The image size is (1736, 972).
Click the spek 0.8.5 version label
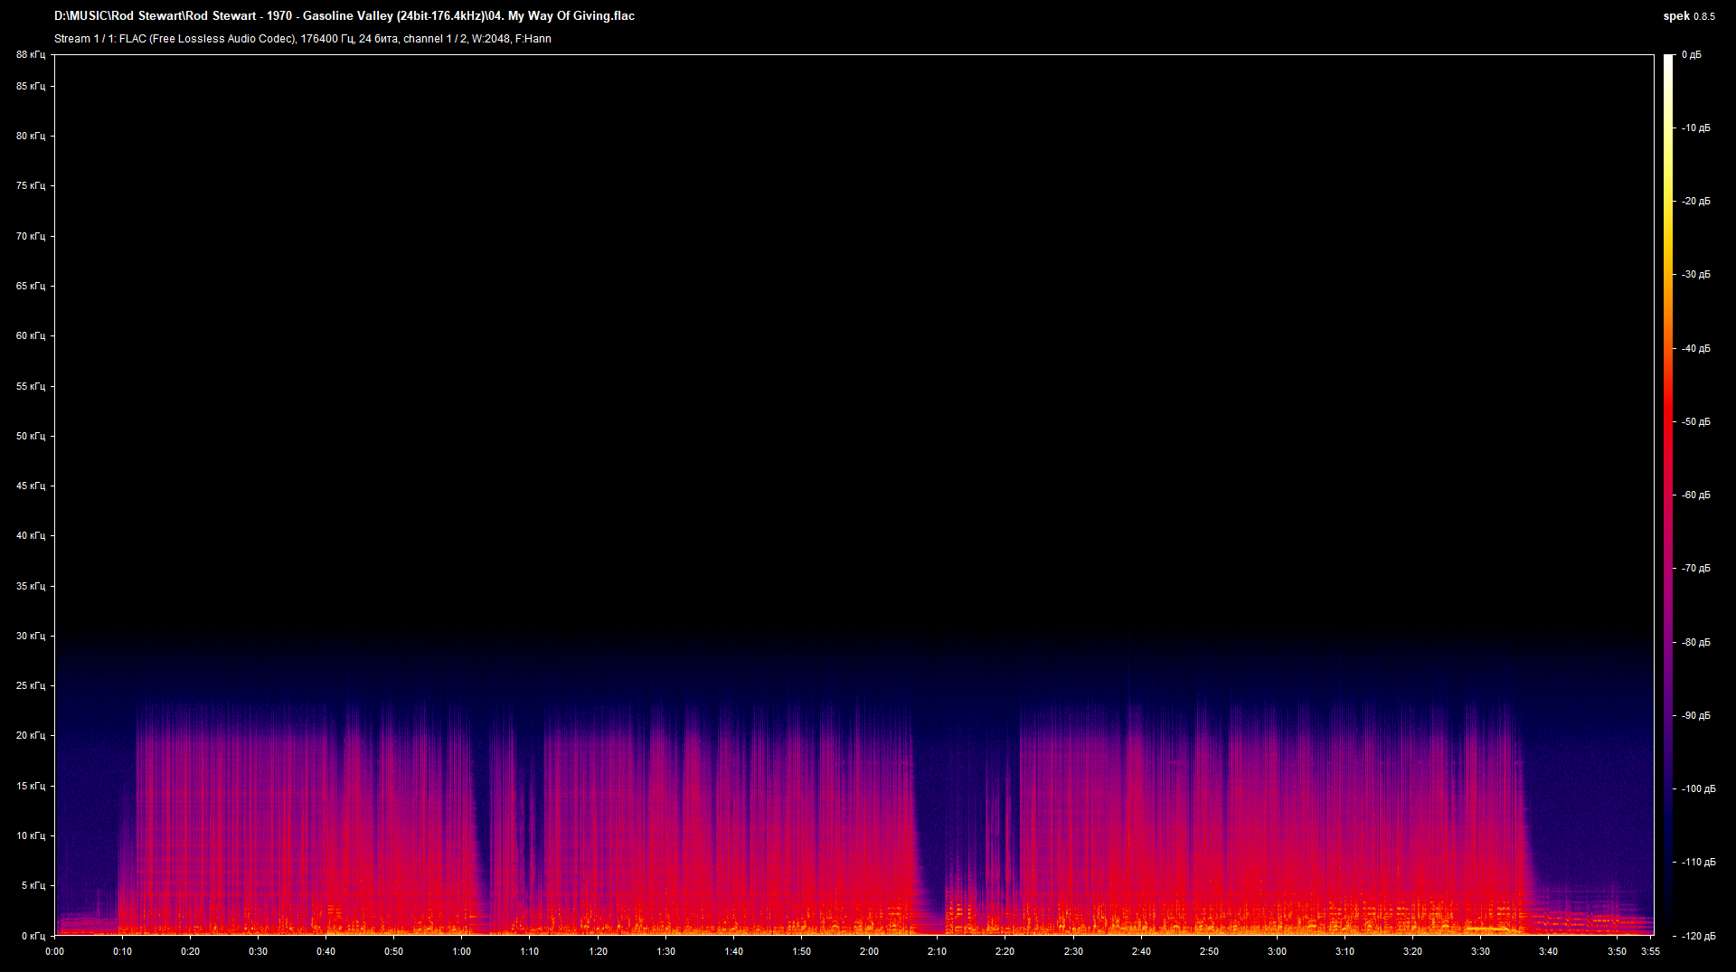click(x=1689, y=16)
